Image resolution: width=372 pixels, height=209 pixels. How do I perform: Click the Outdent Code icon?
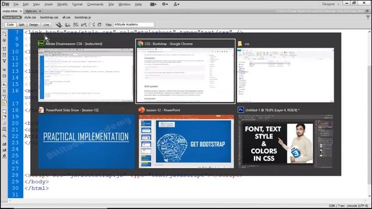click(4, 150)
